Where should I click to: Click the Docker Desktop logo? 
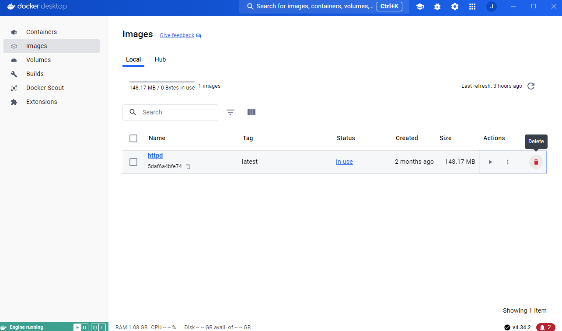coord(37,7)
